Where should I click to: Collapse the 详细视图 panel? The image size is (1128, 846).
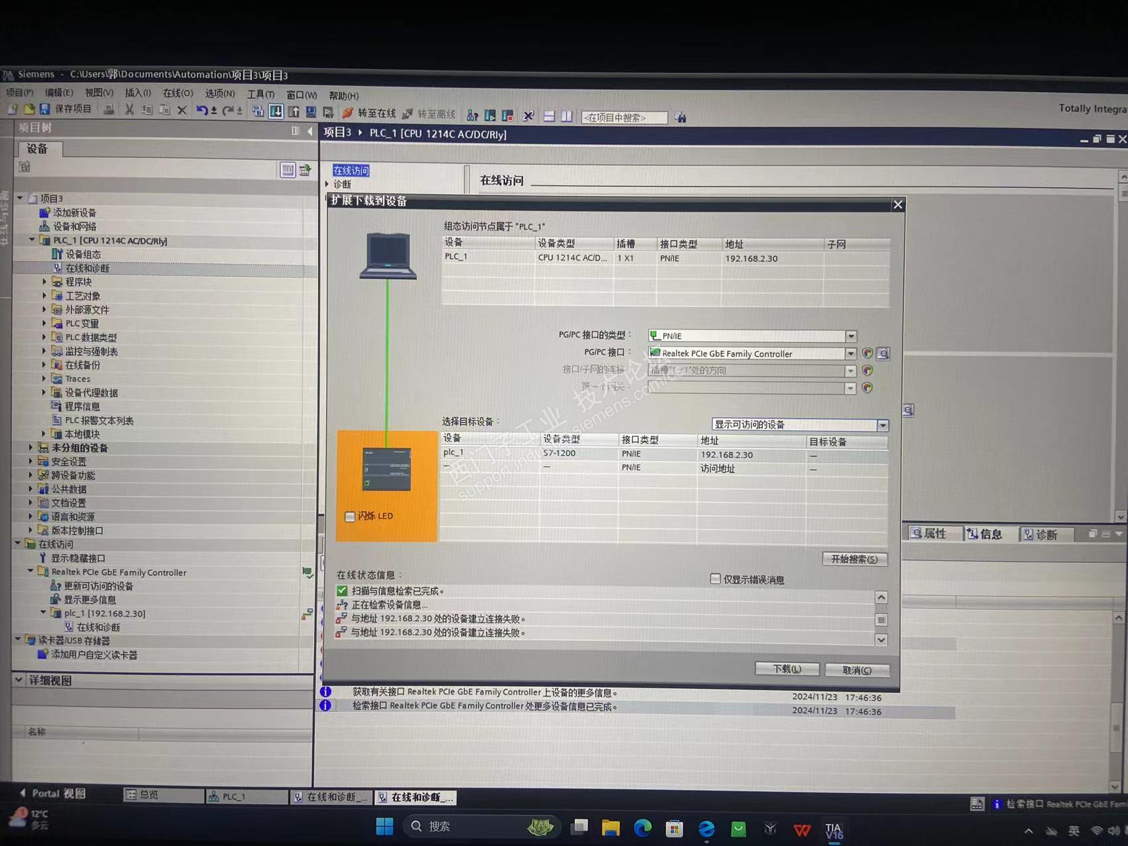pyautogui.click(x=19, y=680)
